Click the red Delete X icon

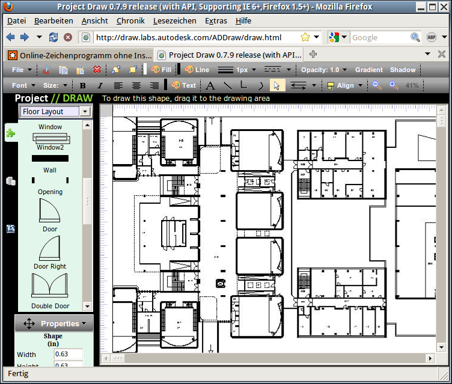[x=97, y=70]
